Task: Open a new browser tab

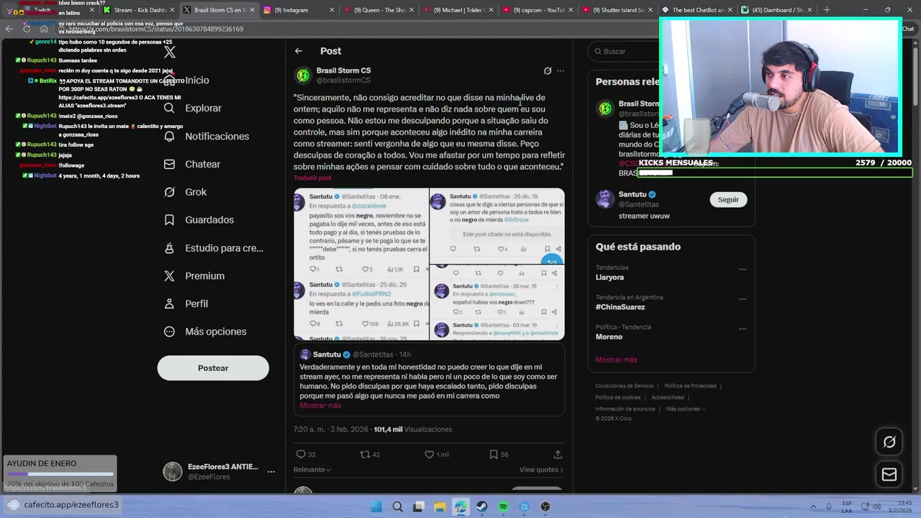Action: click(x=827, y=10)
